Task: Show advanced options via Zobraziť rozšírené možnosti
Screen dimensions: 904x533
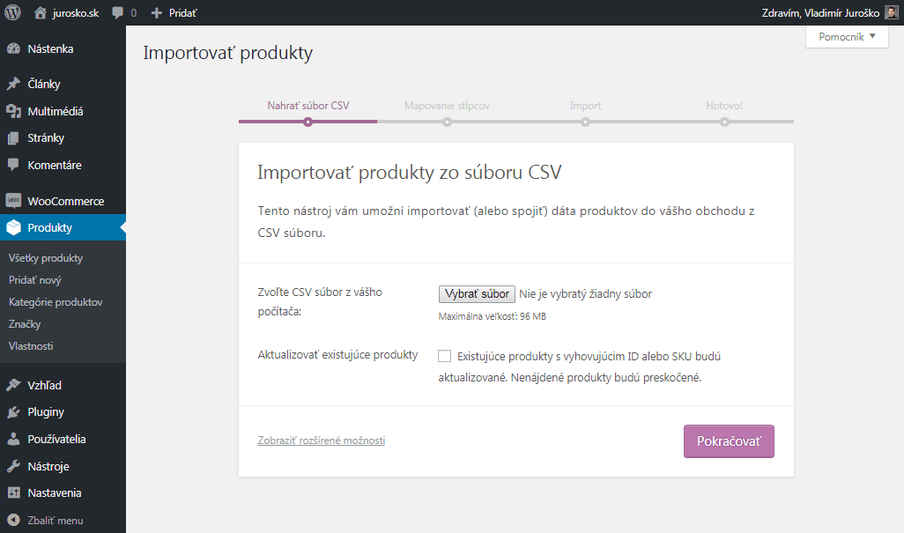Action: 321,440
